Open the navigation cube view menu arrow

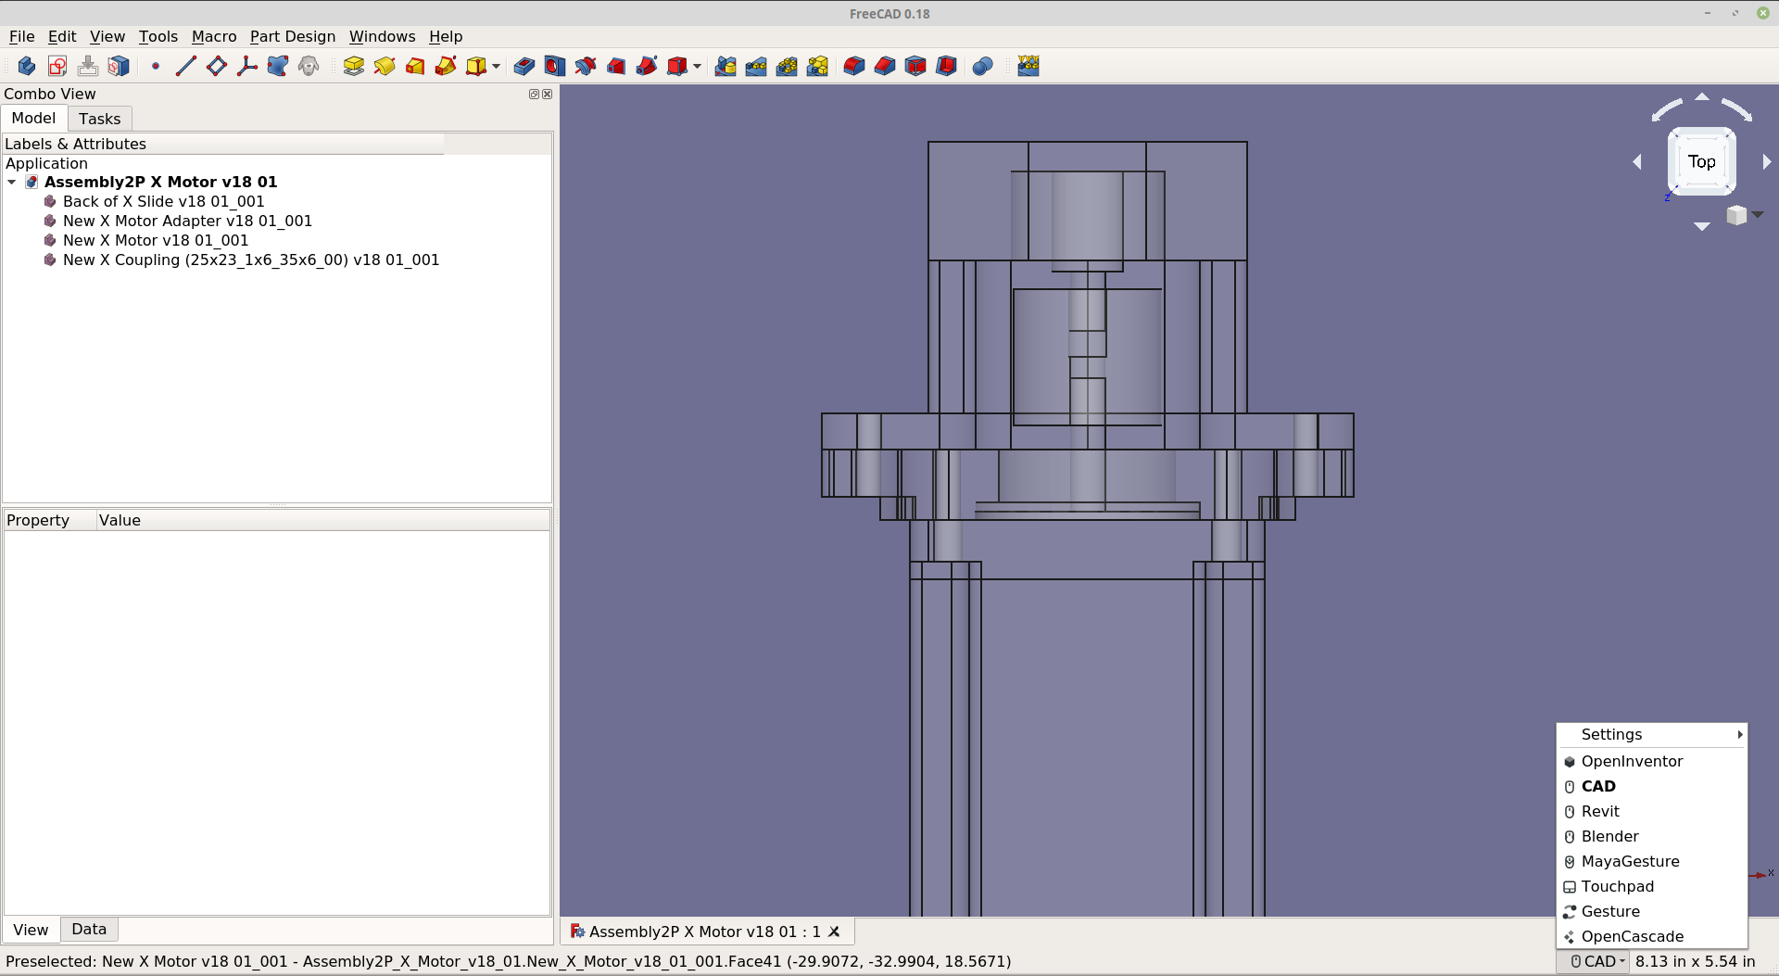click(1758, 214)
